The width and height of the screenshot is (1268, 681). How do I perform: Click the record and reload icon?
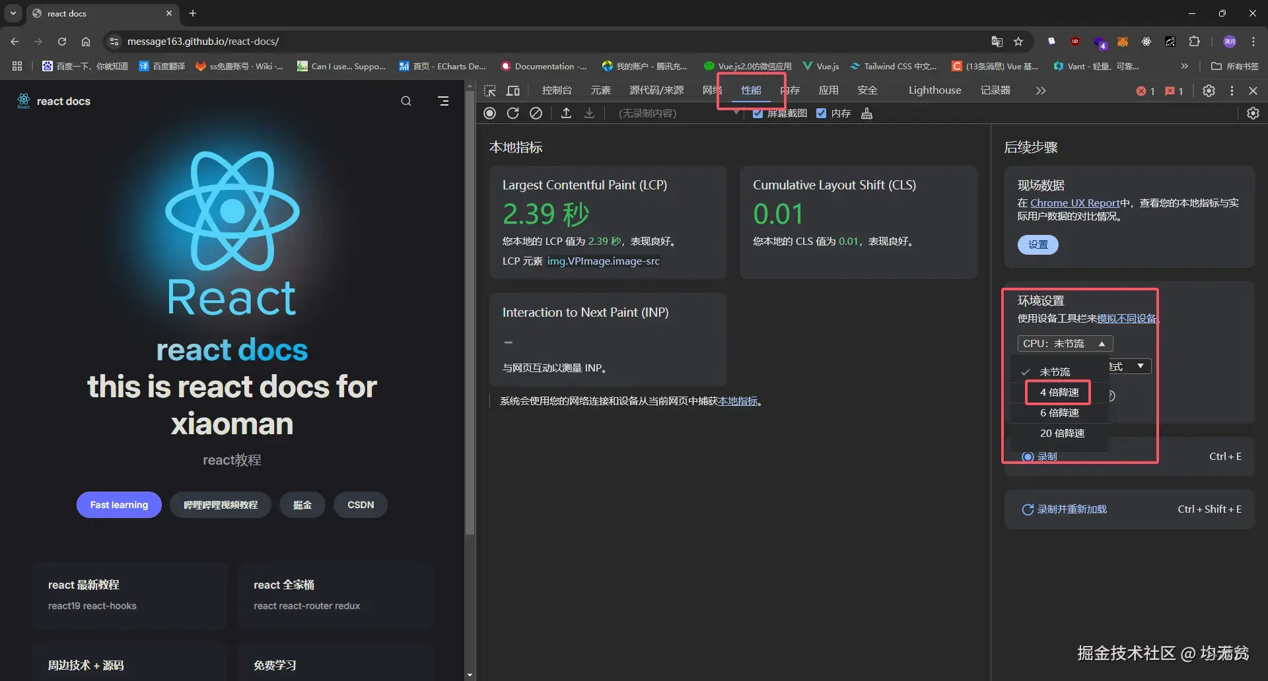coord(512,113)
